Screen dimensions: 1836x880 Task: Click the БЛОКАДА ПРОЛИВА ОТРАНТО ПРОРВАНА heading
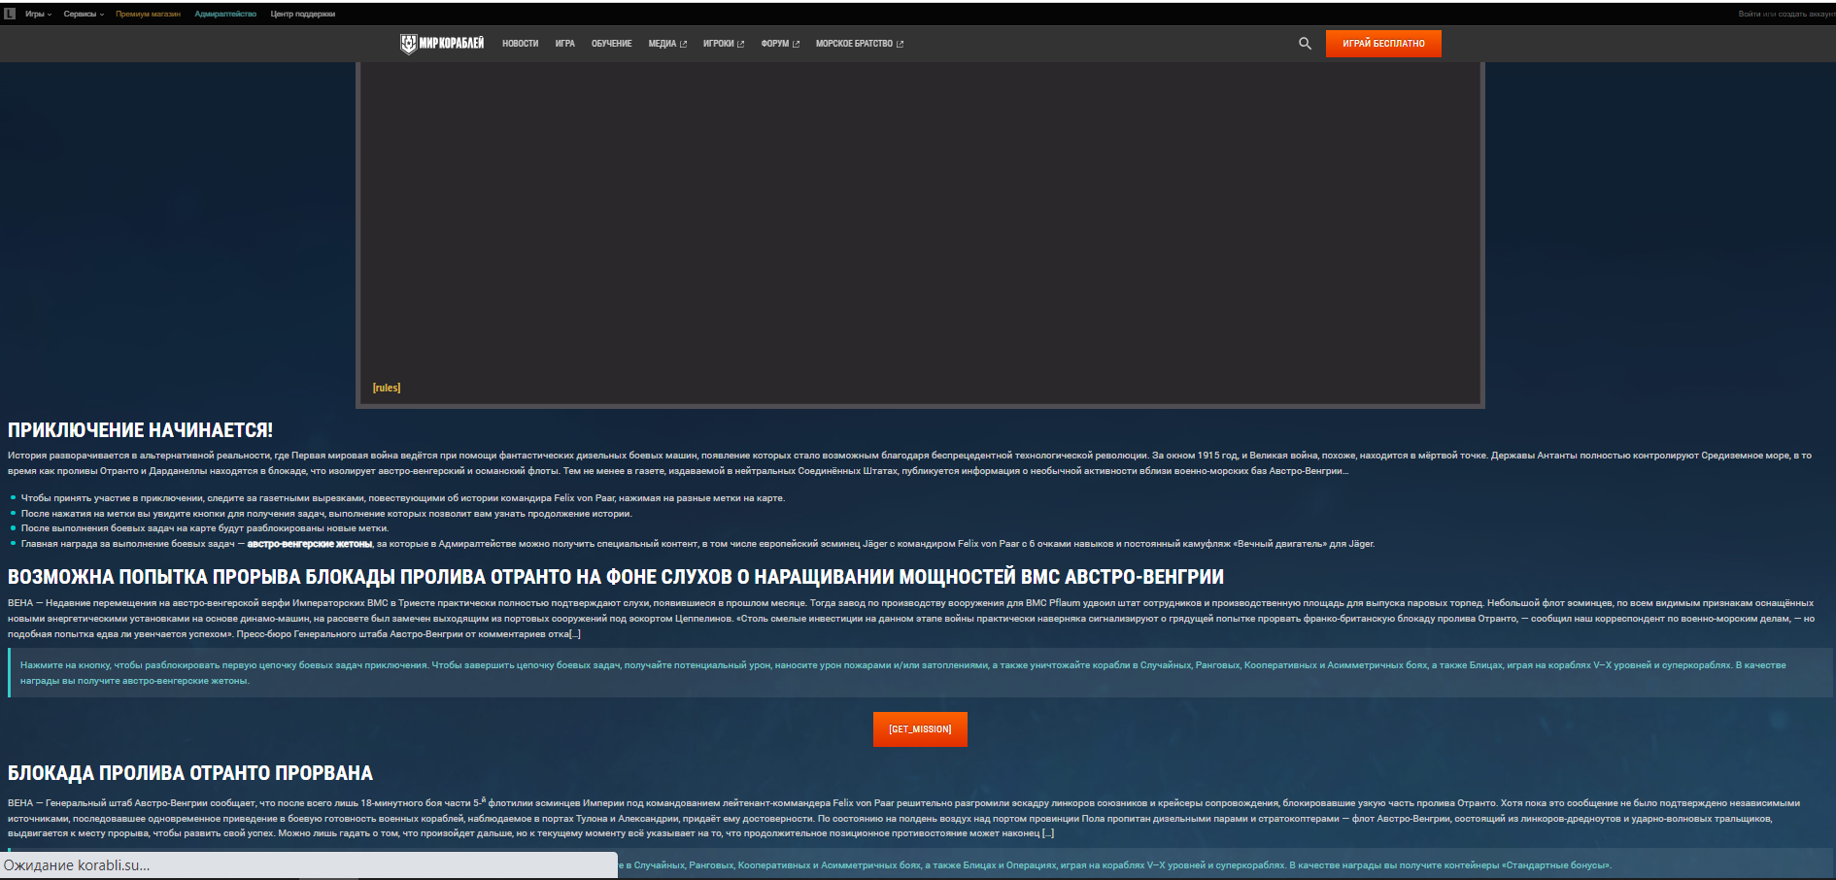[x=190, y=773]
